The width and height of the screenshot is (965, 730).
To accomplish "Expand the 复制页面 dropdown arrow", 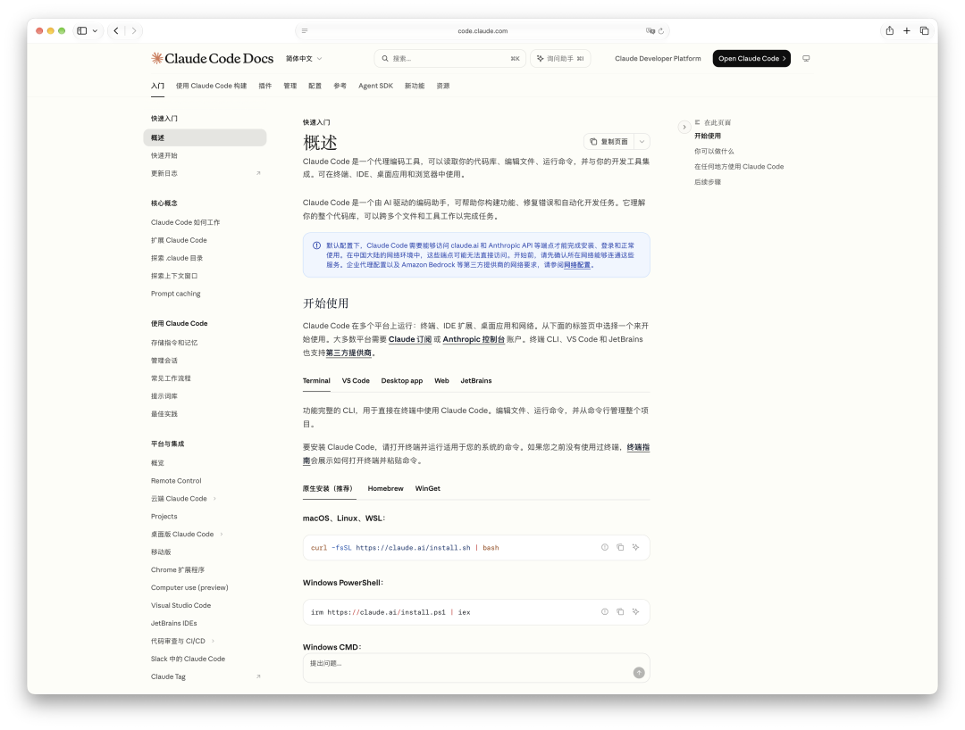I will click(642, 142).
